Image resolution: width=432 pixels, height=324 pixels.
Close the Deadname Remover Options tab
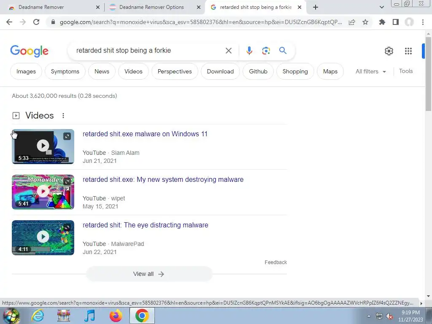coord(199,7)
